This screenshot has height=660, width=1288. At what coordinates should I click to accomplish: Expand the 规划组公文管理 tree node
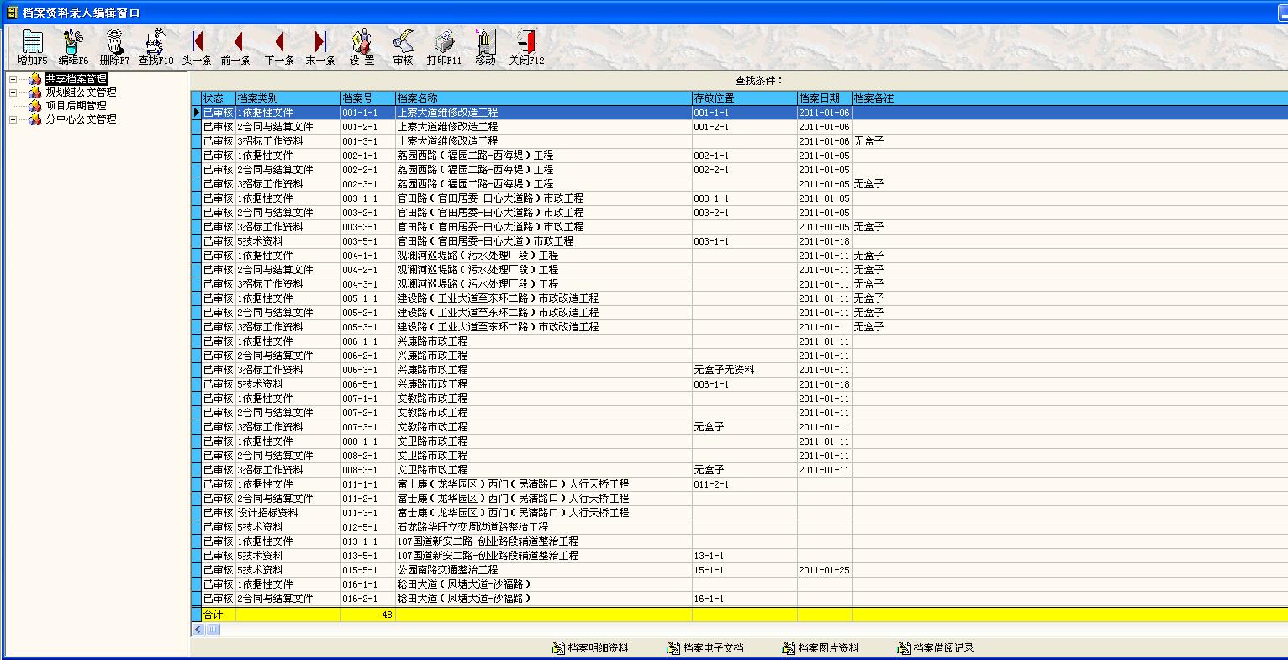[x=11, y=92]
